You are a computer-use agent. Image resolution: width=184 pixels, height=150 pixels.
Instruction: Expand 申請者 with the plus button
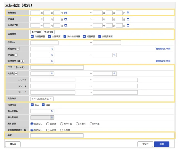[x=16, y=55]
